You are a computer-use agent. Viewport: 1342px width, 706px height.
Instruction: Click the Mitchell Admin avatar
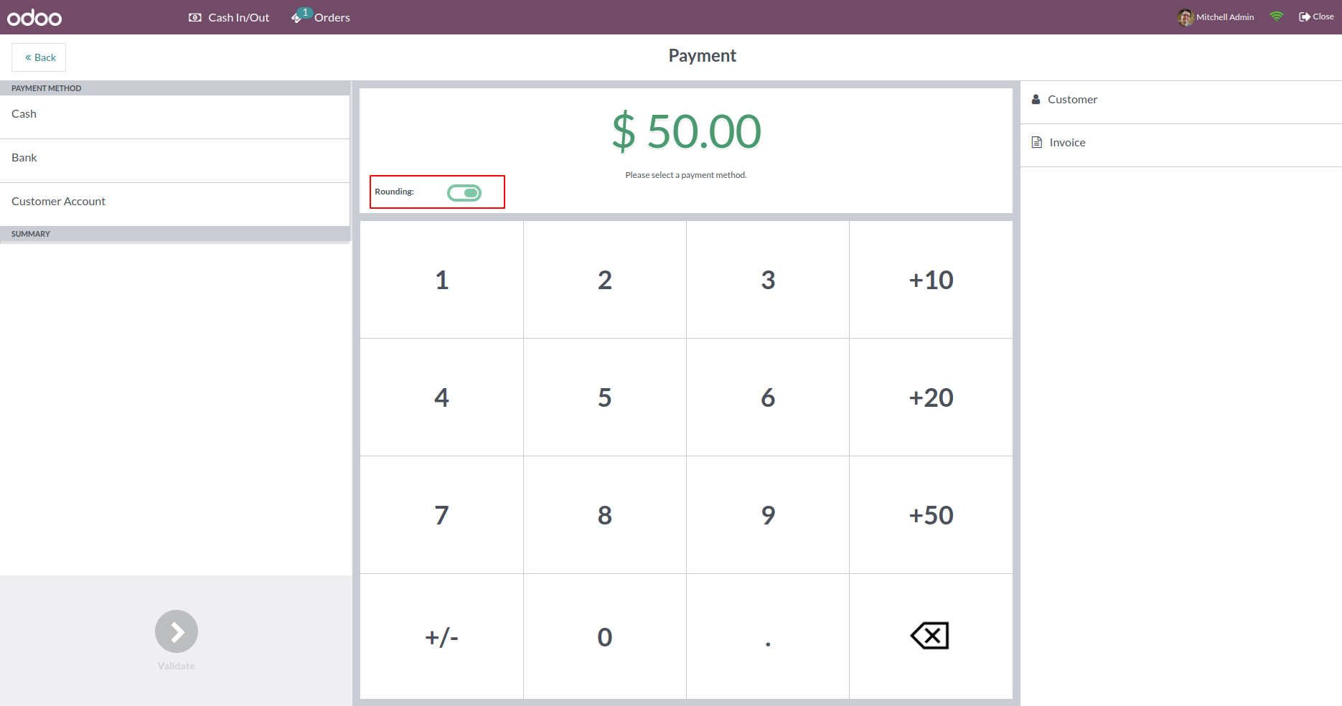pyautogui.click(x=1185, y=17)
